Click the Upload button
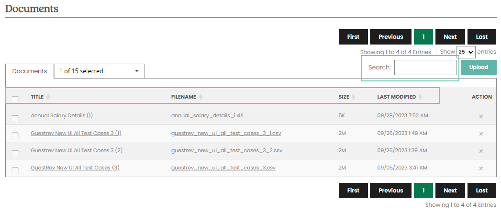This screenshot has width=501, height=214. click(479, 67)
